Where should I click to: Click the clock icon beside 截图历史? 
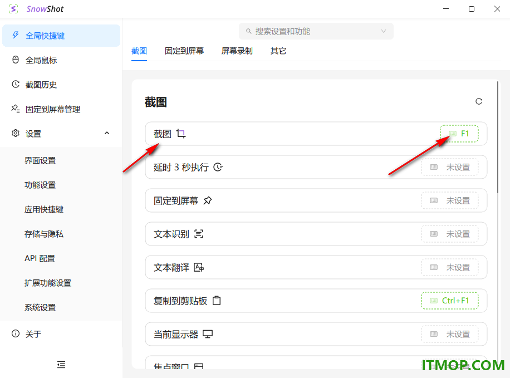[x=16, y=84]
